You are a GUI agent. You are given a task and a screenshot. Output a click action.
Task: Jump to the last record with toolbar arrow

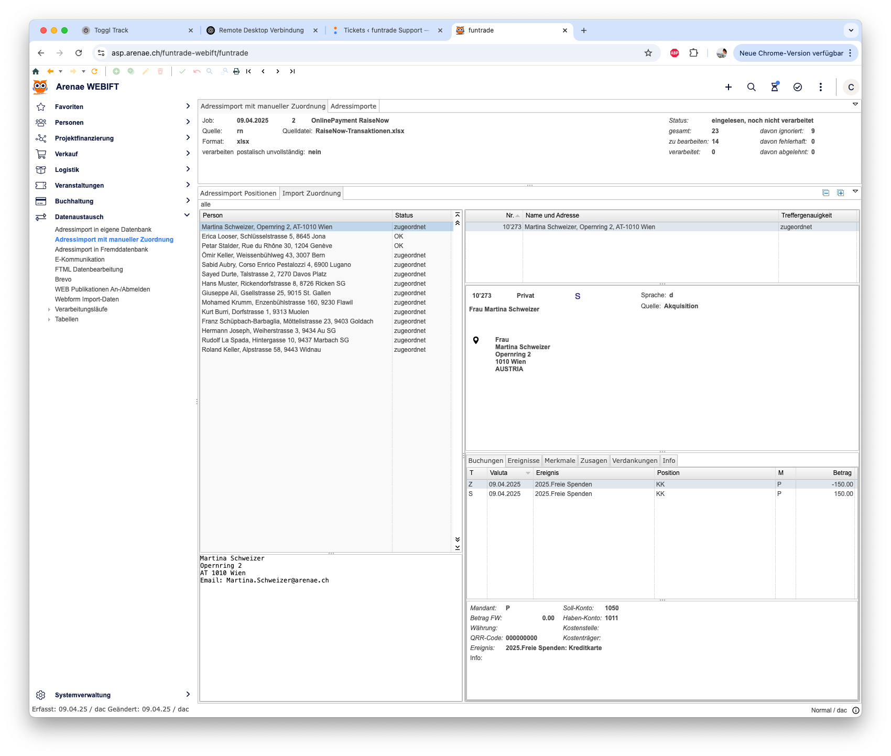point(292,71)
